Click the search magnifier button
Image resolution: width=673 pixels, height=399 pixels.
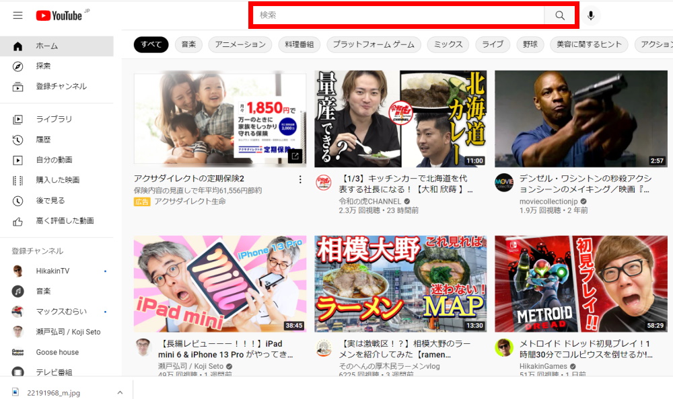point(560,15)
